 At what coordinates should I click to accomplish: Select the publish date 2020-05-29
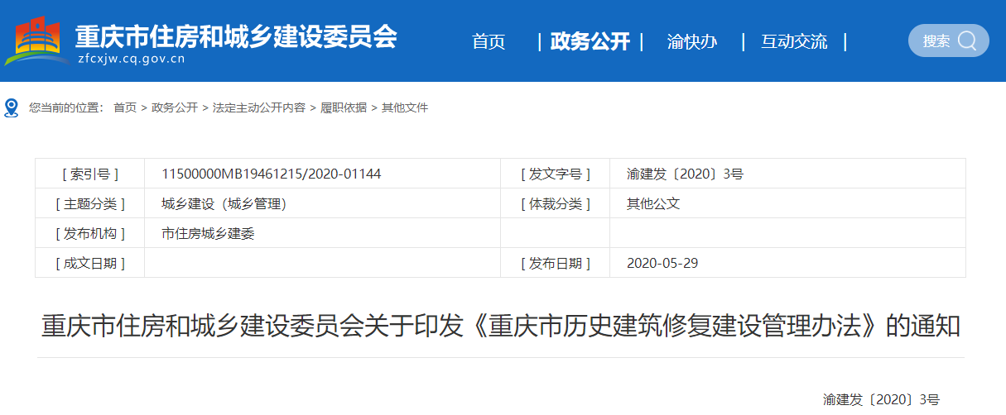662,263
